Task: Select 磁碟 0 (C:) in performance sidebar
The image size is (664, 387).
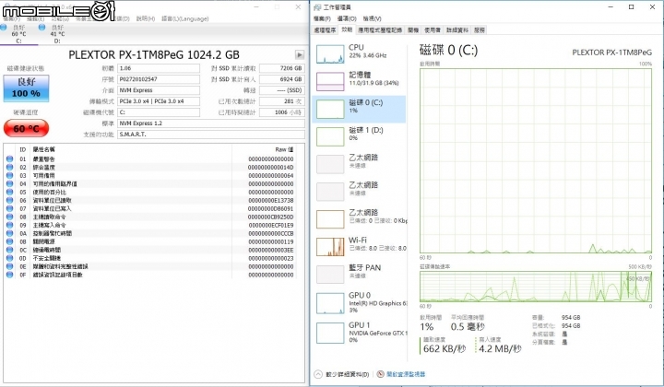Action: [x=359, y=109]
